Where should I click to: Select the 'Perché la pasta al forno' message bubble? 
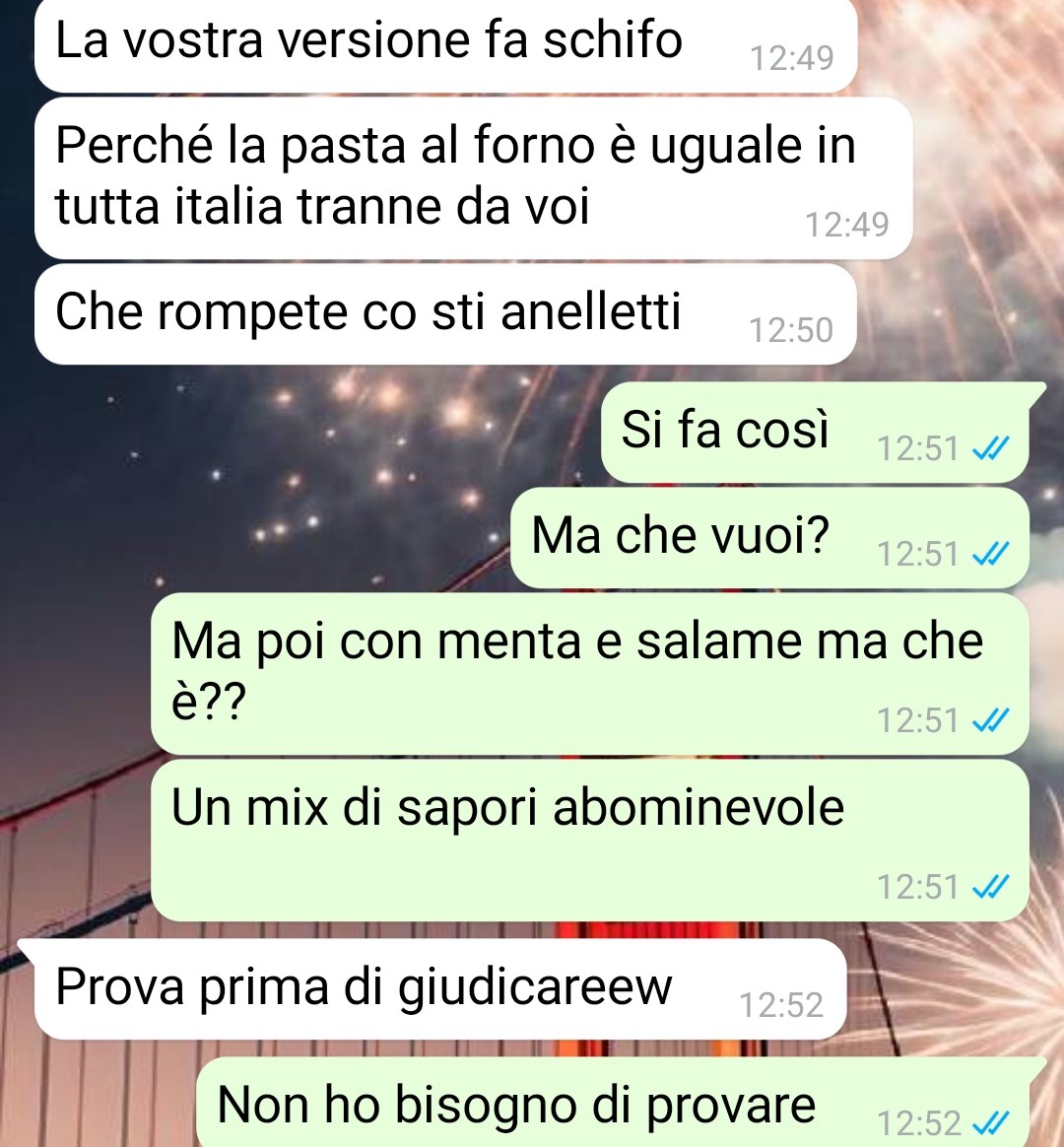(473, 177)
